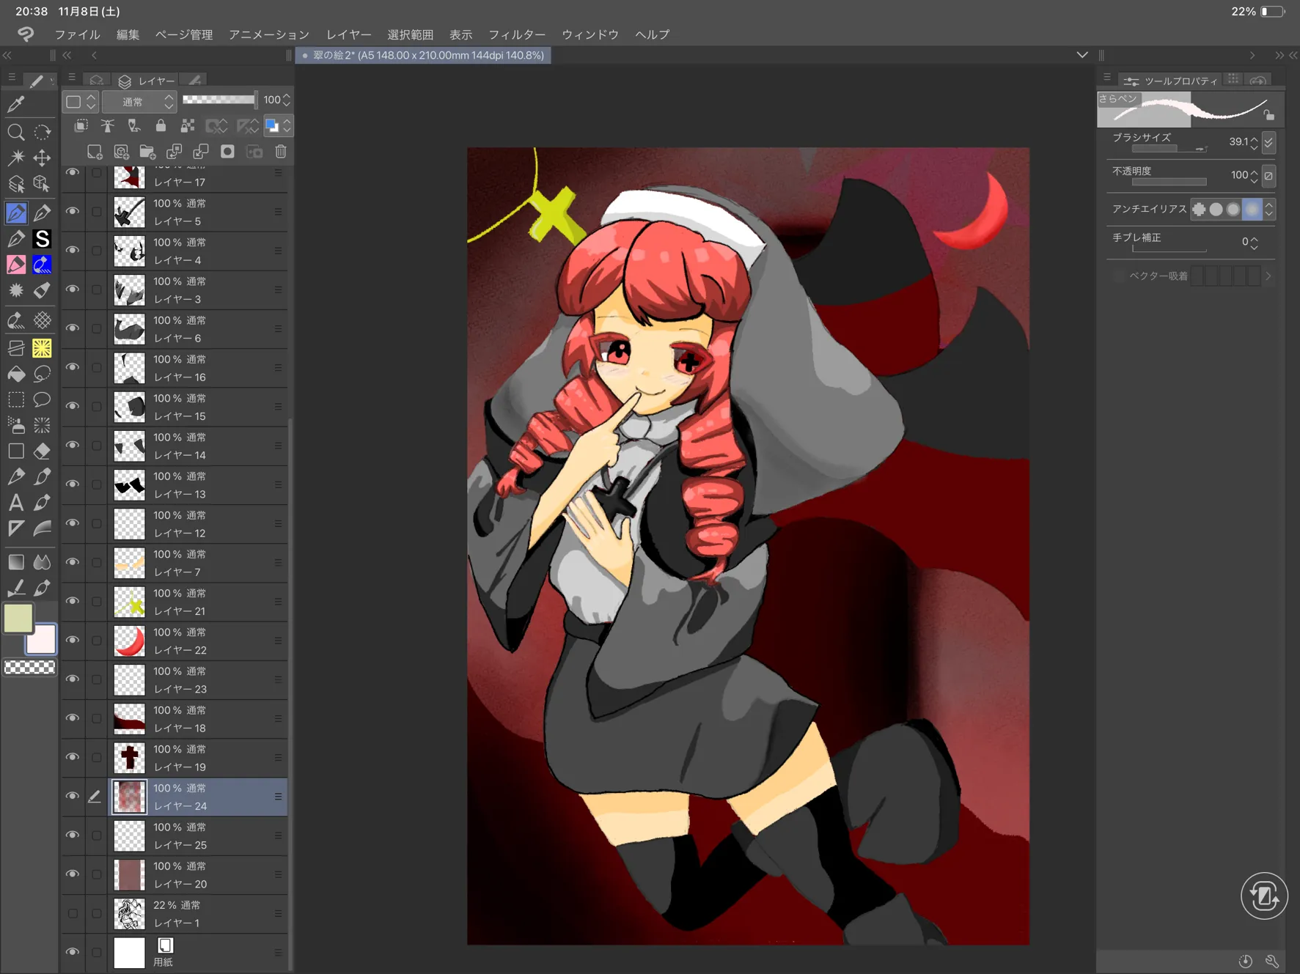The width and height of the screenshot is (1300, 974).
Task: Show the hidden layer レイヤー 1
Action: click(72, 913)
